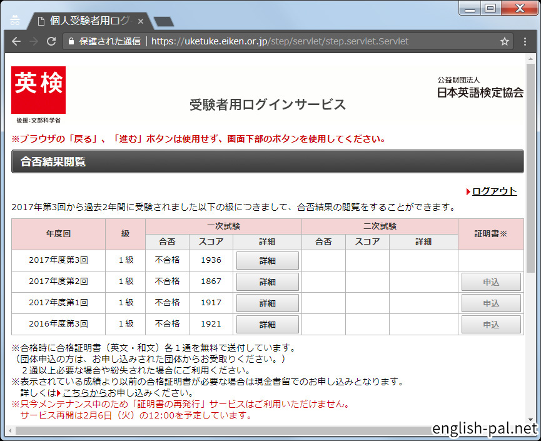Close the 個人受験者用ログ tab
541x441 pixels.
pos(141,21)
